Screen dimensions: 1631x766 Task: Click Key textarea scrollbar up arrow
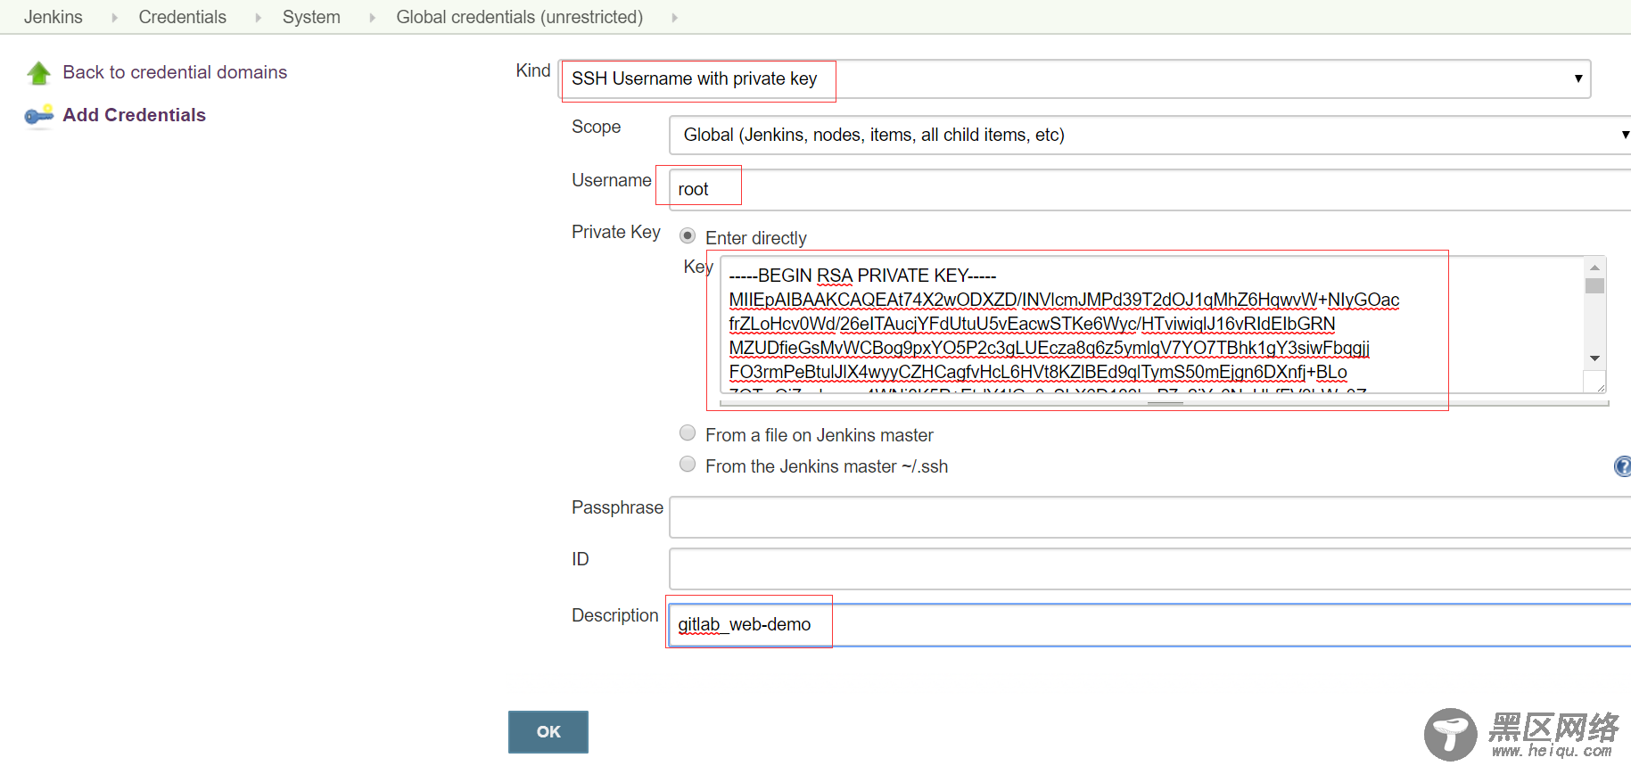(x=1594, y=268)
